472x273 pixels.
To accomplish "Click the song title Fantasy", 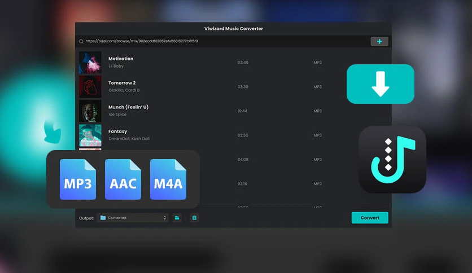I will pos(117,131).
